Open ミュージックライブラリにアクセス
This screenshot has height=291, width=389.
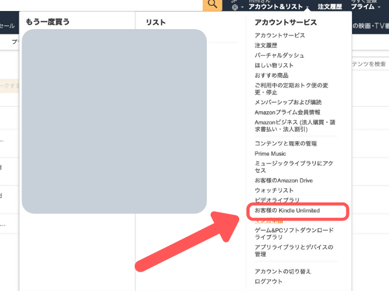[x=294, y=167]
